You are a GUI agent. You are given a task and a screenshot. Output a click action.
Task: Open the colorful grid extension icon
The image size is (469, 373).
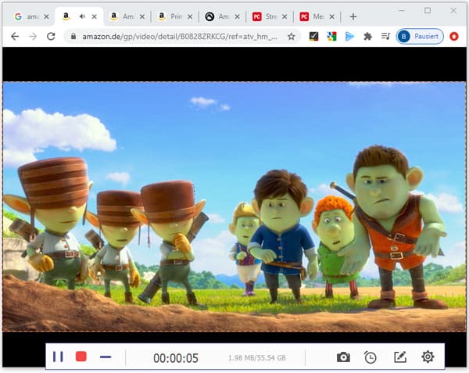(x=331, y=37)
